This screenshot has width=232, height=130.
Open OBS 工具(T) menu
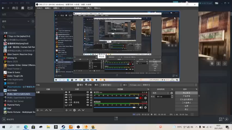(89, 8)
